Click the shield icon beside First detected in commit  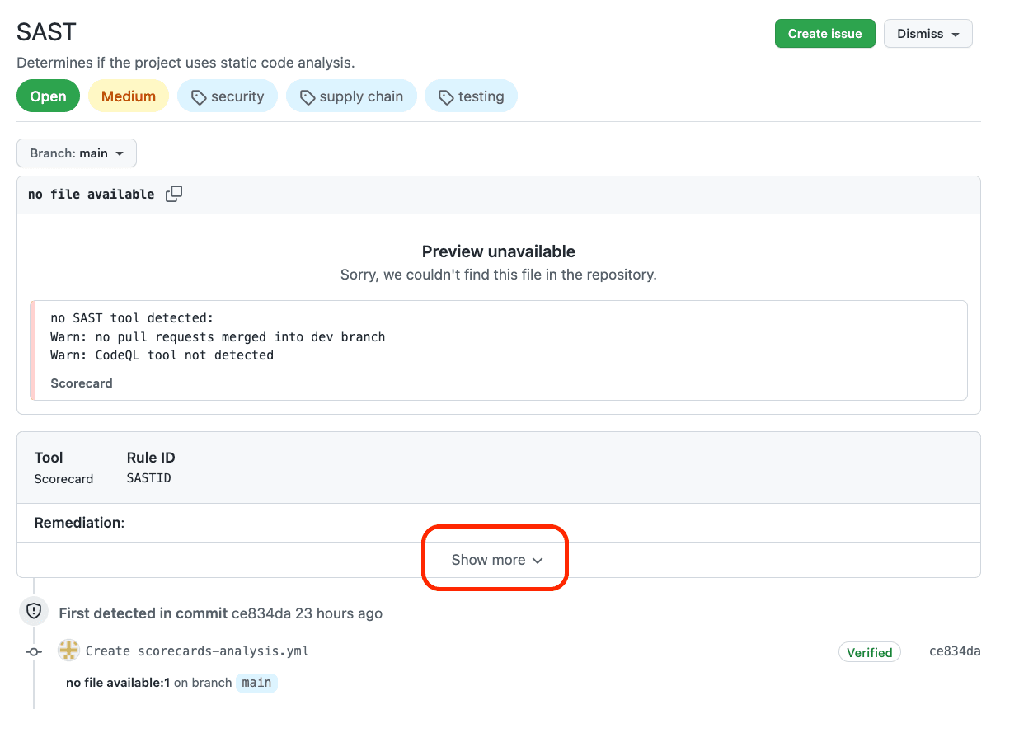tap(33, 611)
